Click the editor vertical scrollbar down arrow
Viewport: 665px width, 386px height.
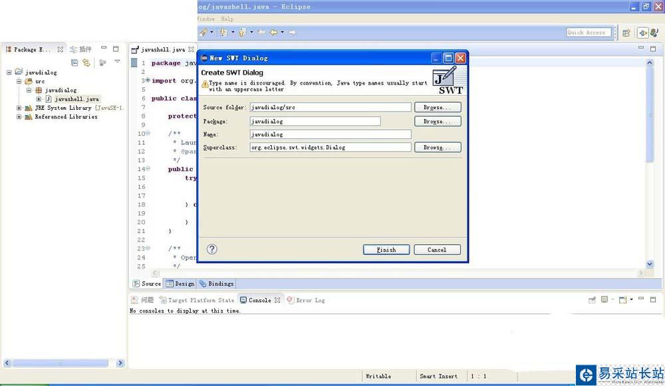[x=650, y=264]
